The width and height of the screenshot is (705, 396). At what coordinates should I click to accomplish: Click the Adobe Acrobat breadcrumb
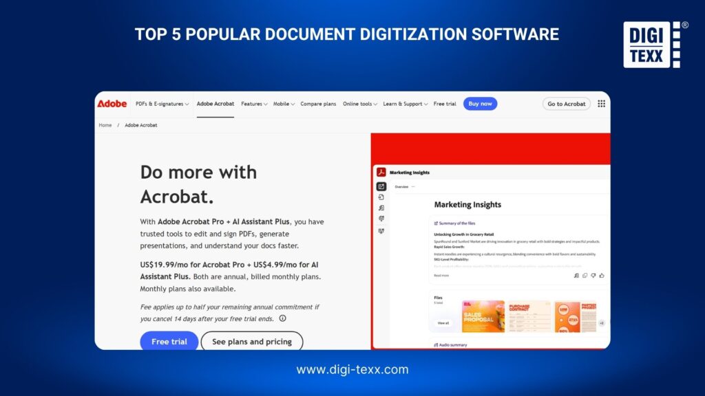[140, 125]
